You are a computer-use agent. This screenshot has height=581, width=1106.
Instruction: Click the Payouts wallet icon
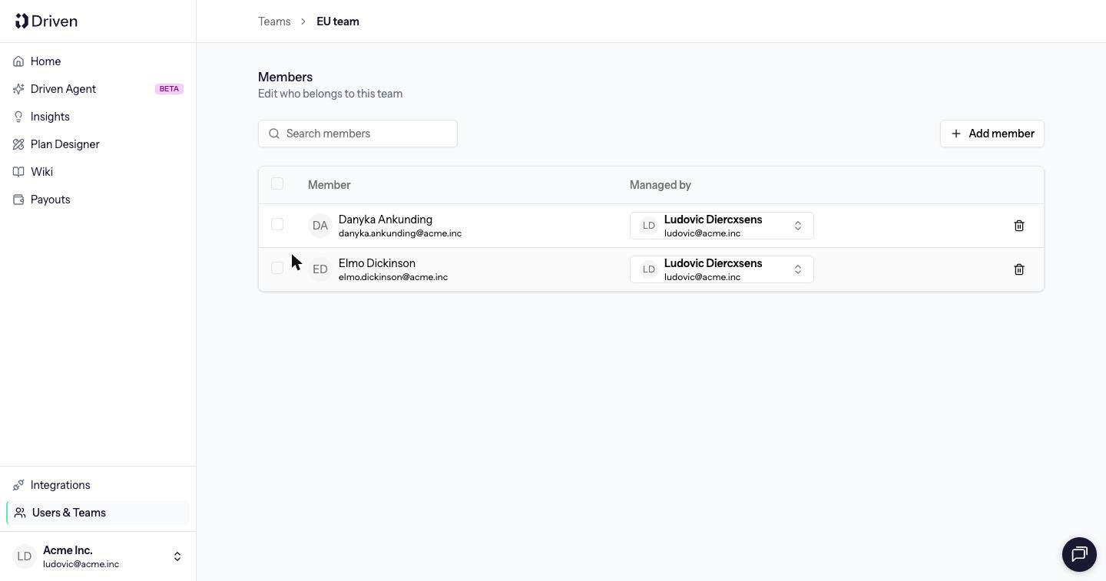(x=18, y=200)
